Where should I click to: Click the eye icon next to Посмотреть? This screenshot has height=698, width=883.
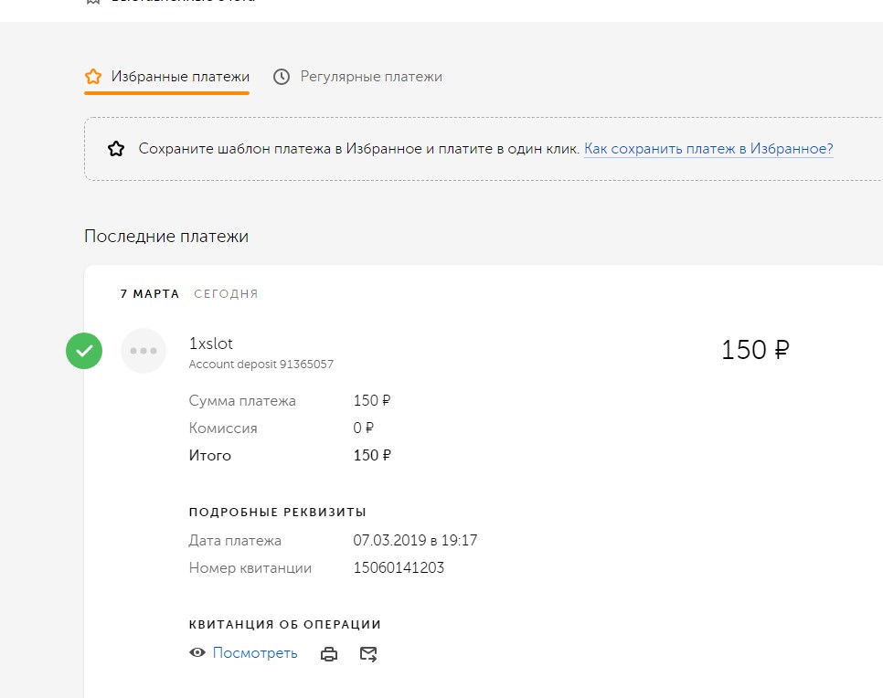(197, 653)
